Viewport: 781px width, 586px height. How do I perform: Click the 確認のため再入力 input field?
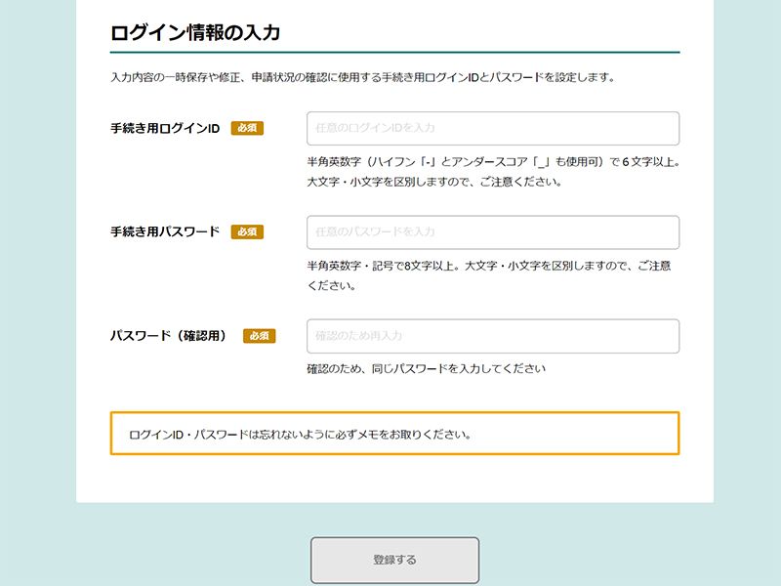(492, 335)
